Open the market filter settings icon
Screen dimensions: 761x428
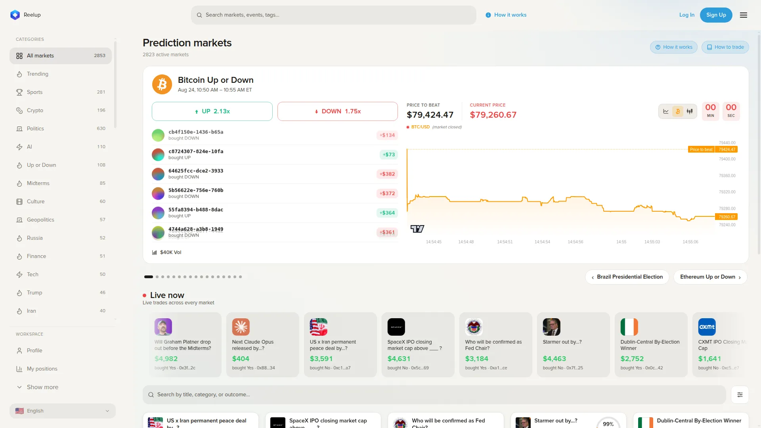(x=740, y=395)
